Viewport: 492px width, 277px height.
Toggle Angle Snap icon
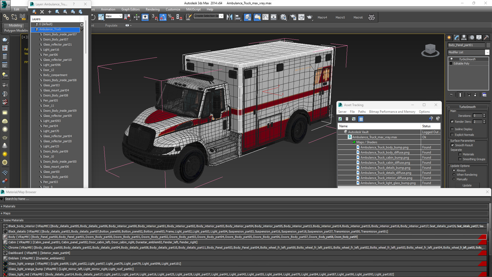click(163, 17)
